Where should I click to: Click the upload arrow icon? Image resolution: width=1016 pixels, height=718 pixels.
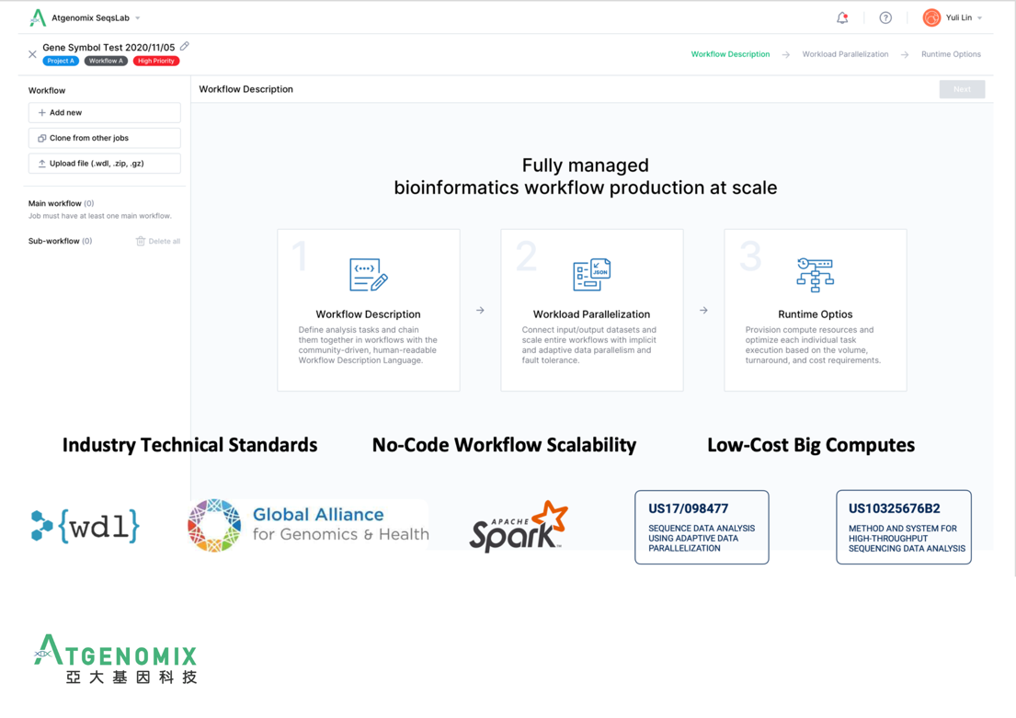pos(42,164)
